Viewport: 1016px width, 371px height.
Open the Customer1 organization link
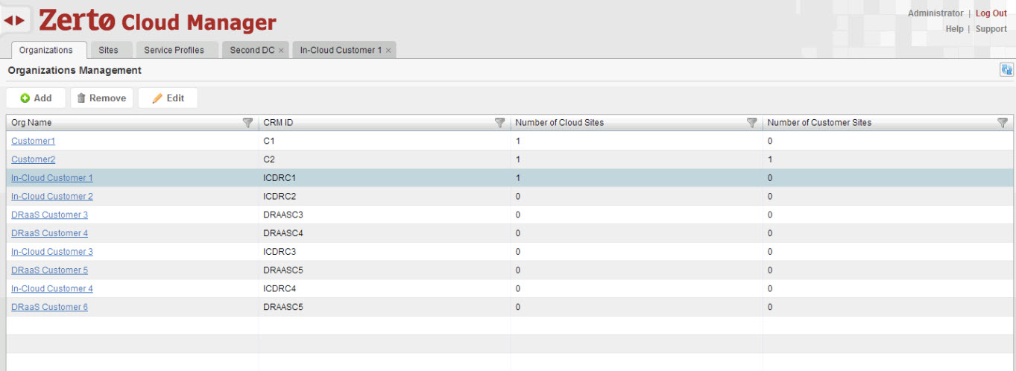(x=33, y=141)
